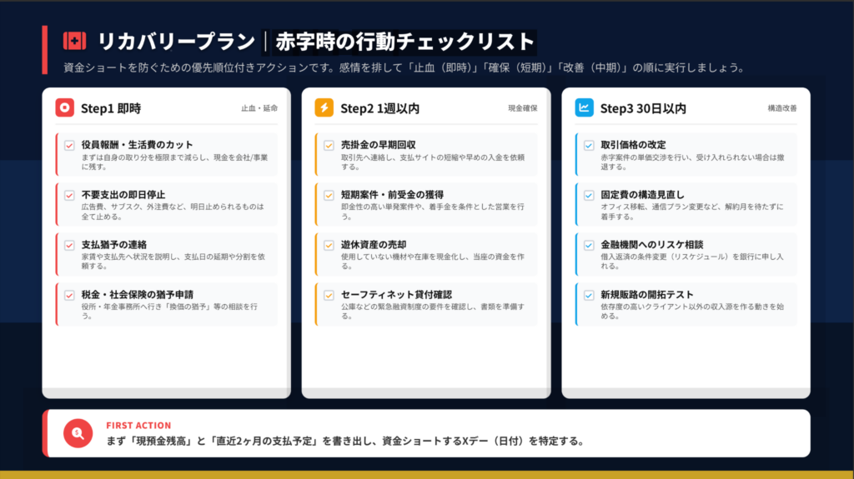Check off 不要支出の即日停止 item
The height and width of the screenshot is (479, 854).
[x=70, y=195]
